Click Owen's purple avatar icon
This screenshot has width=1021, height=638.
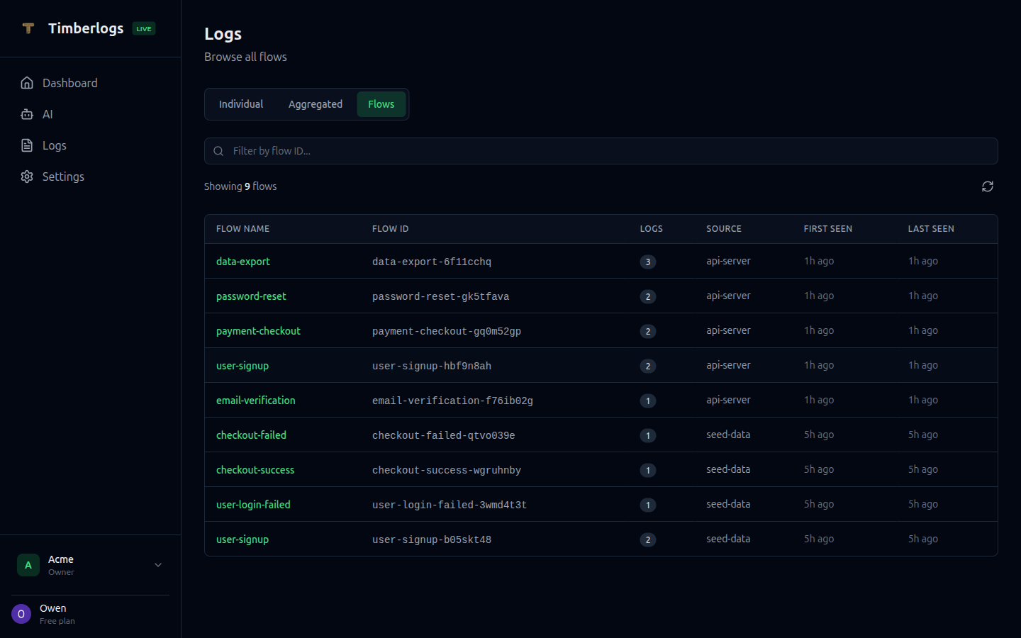(x=21, y=613)
